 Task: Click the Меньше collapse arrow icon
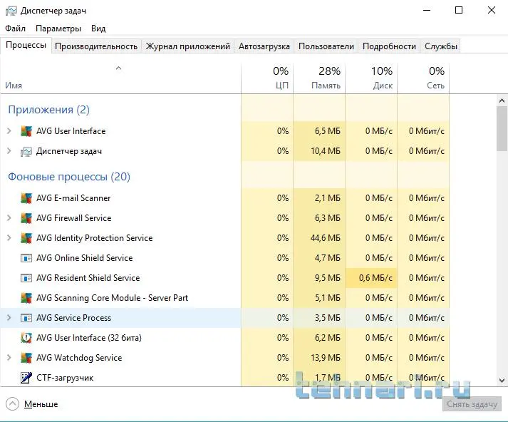pyautogui.click(x=12, y=404)
